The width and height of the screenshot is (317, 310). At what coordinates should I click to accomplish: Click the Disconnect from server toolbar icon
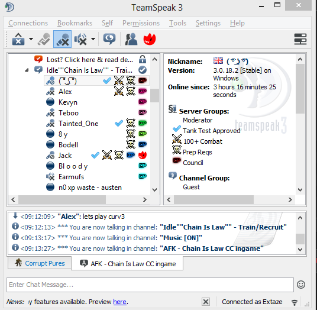pyautogui.click(x=18, y=39)
